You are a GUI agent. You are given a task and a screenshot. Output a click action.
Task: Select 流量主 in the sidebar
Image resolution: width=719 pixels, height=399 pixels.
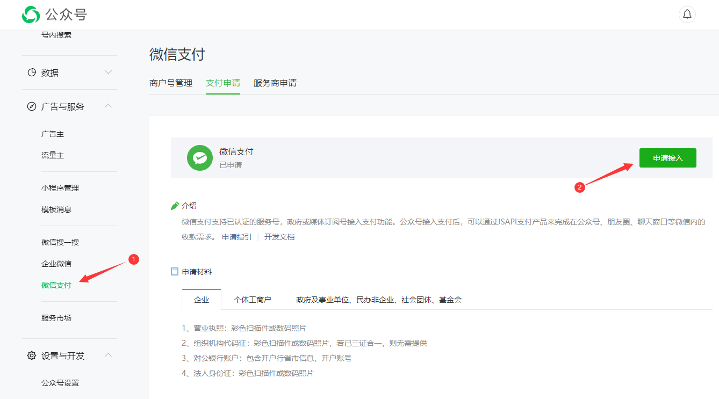tap(53, 155)
